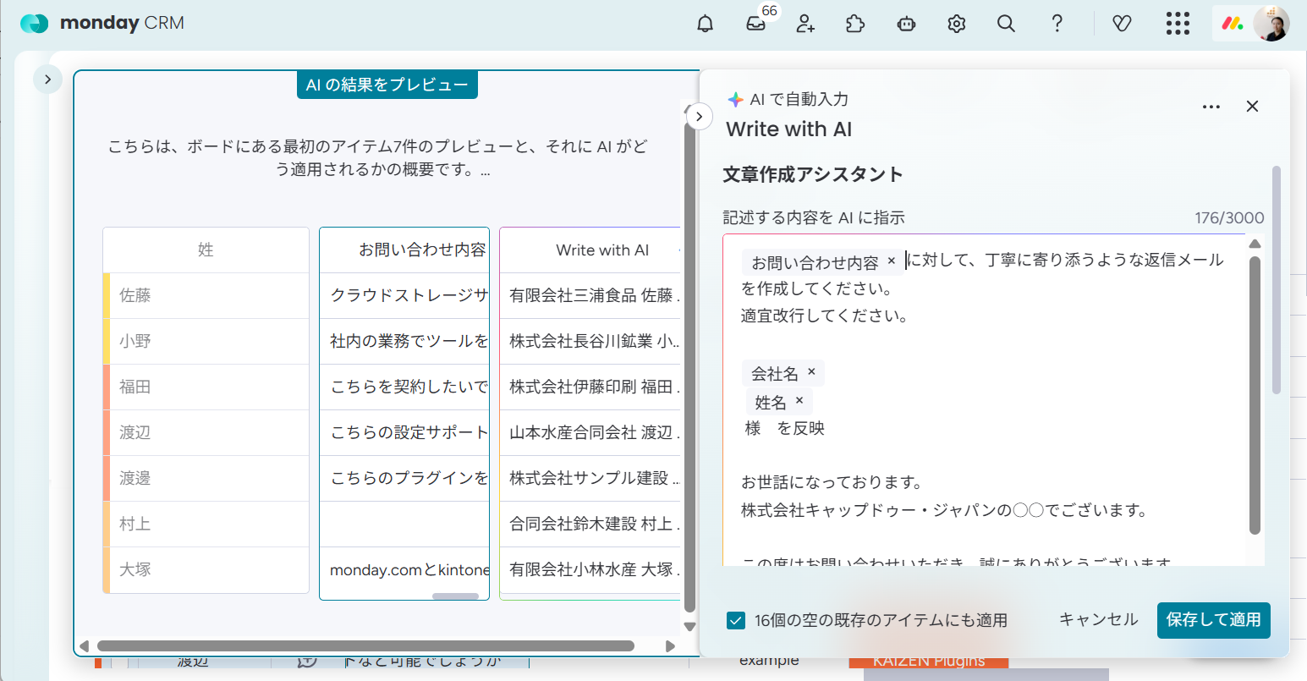Remove the 姓名 column tag
Viewport: 1307px width, 681px height.
(x=799, y=401)
